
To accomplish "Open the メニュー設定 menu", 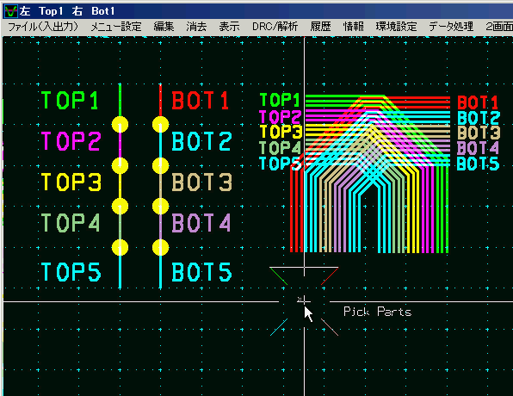I will point(116,27).
